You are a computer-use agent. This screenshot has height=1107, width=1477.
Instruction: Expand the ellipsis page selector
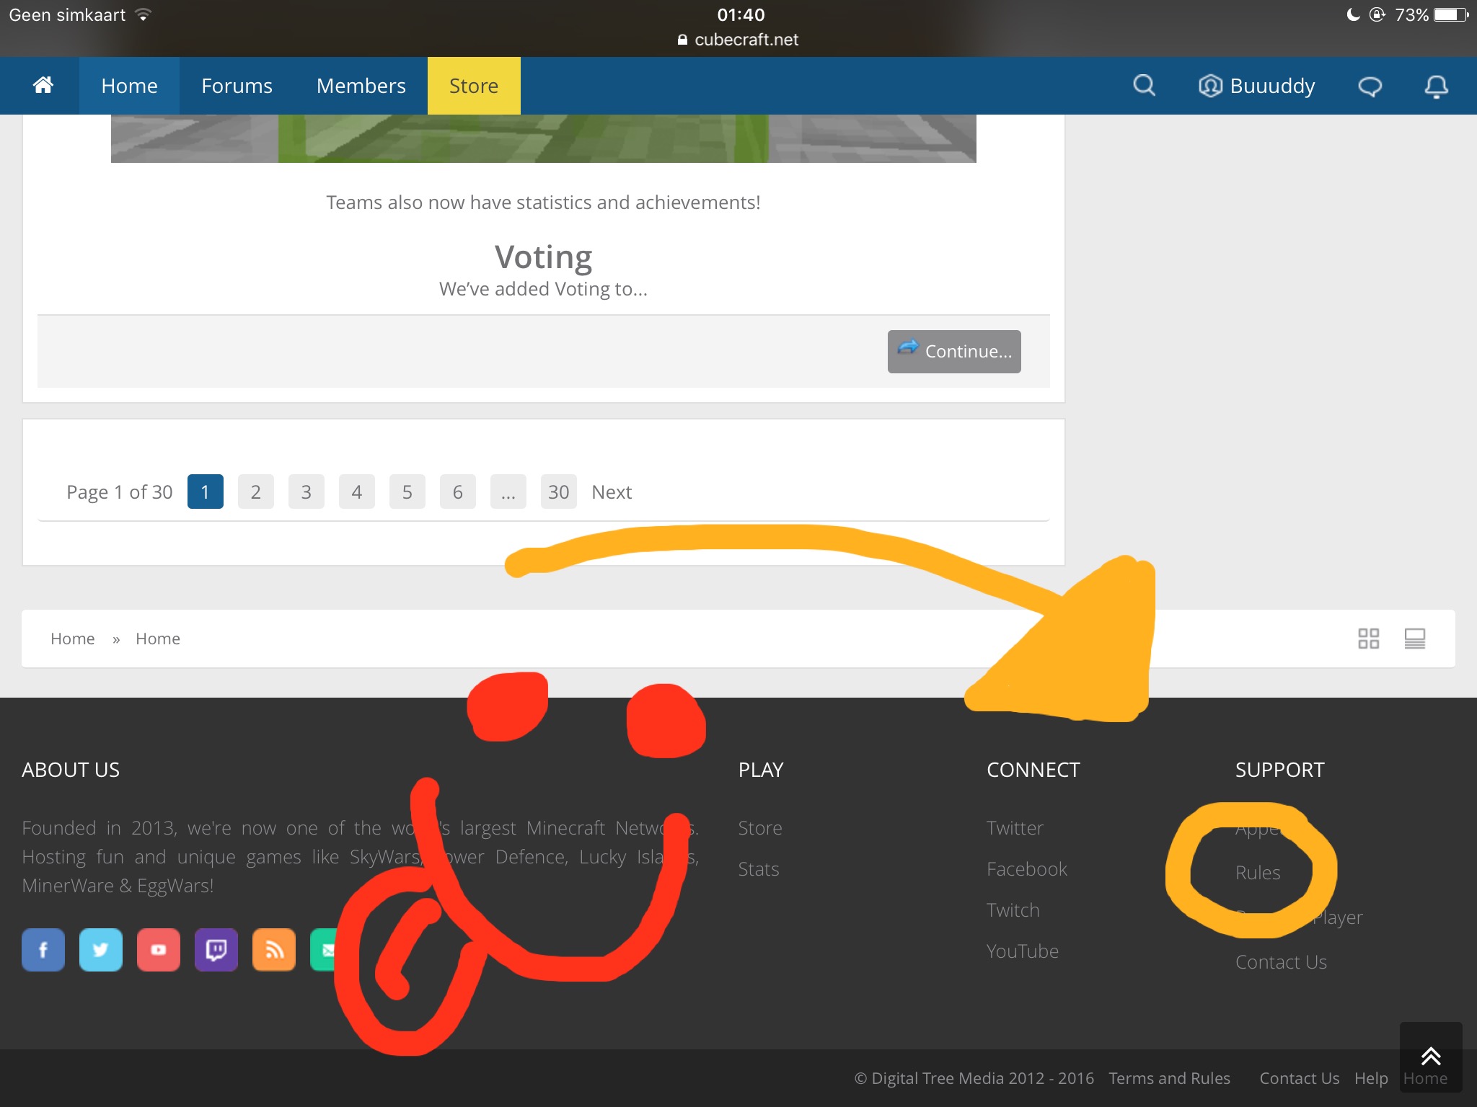click(508, 492)
